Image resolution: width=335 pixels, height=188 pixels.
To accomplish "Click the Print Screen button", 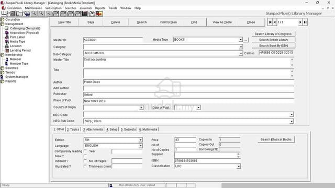I will coord(169,22).
